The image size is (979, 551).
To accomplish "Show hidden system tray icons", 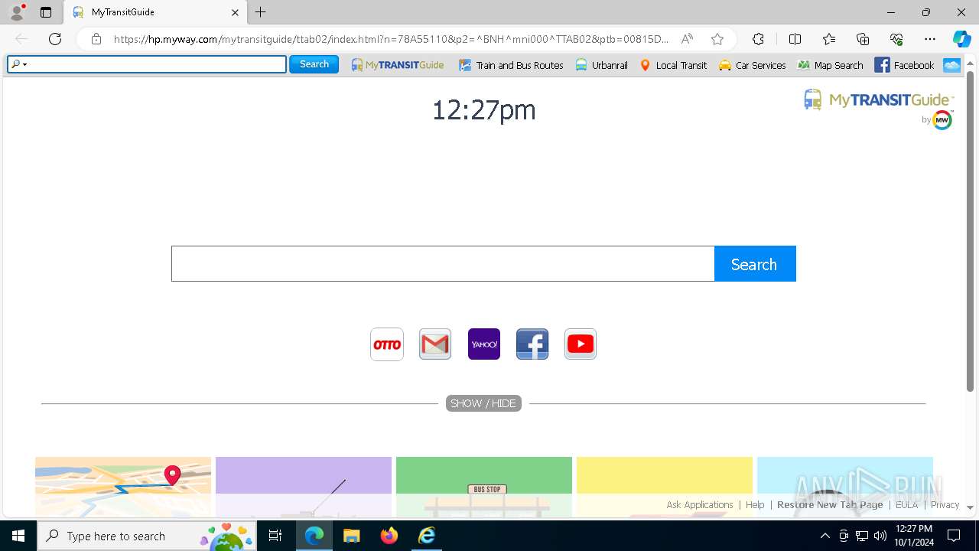I will click(x=825, y=536).
